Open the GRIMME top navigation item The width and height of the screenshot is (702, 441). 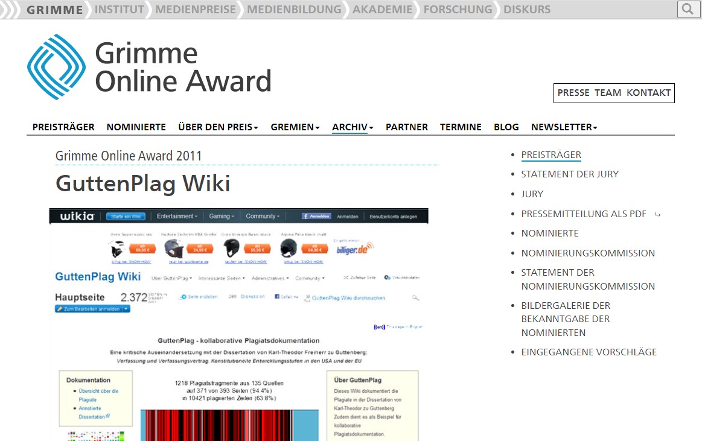(54, 10)
